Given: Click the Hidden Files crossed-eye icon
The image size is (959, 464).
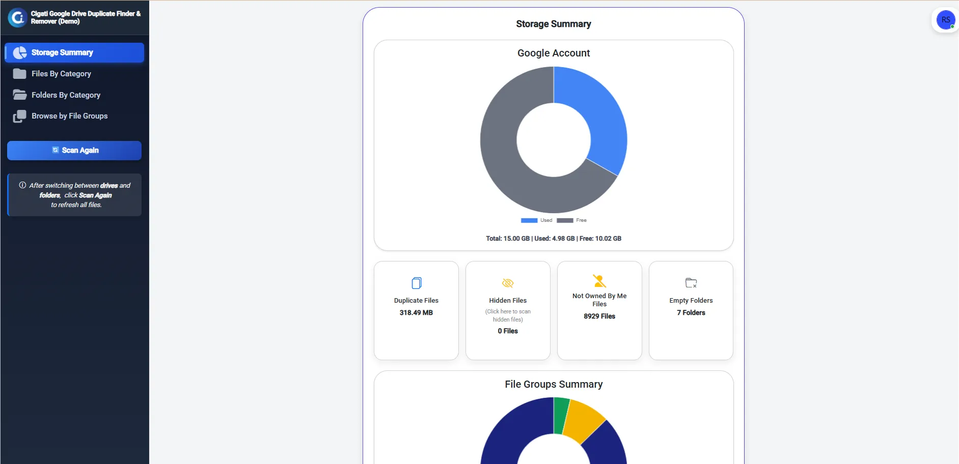Looking at the screenshot, I should point(508,283).
